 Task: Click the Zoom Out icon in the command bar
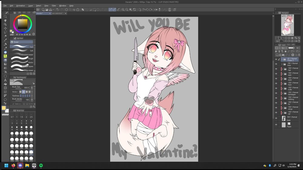tap(127, 10)
